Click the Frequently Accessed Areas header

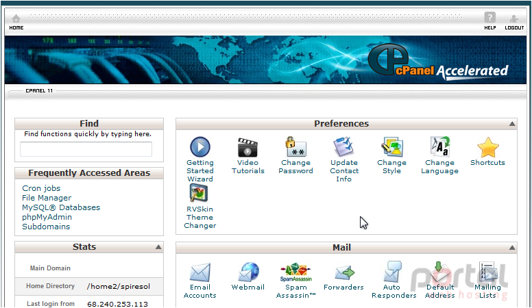[89, 173]
